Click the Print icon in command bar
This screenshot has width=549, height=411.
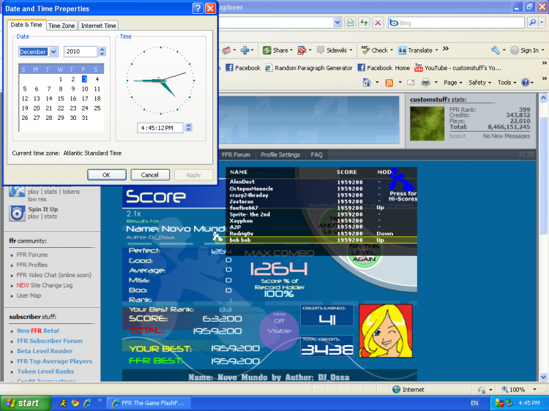[425, 83]
